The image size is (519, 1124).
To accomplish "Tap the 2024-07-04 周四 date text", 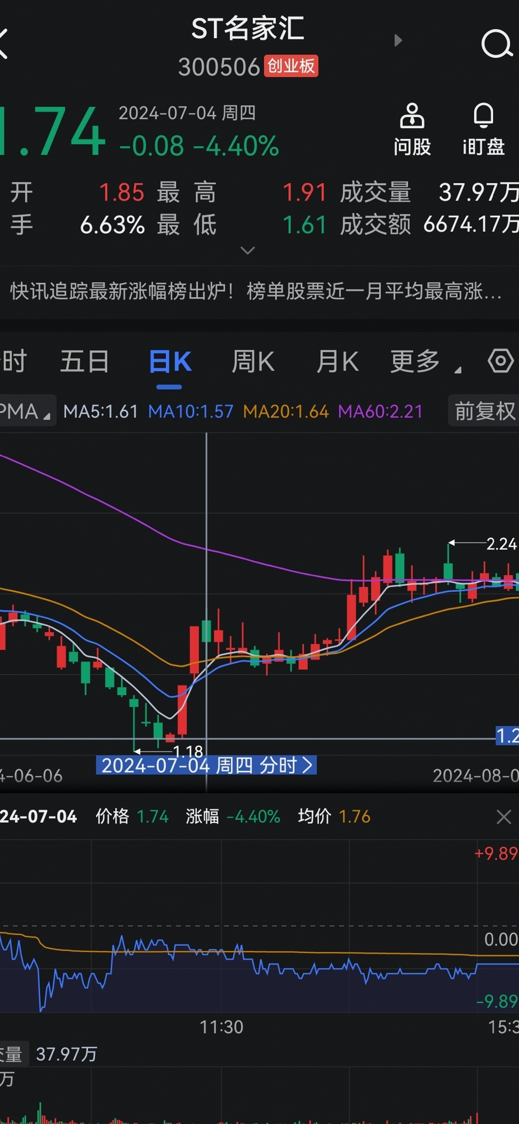I will [x=187, y=113].
